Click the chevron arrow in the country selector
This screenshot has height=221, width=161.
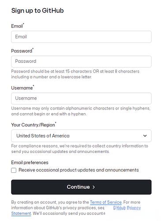pos(145,136)
